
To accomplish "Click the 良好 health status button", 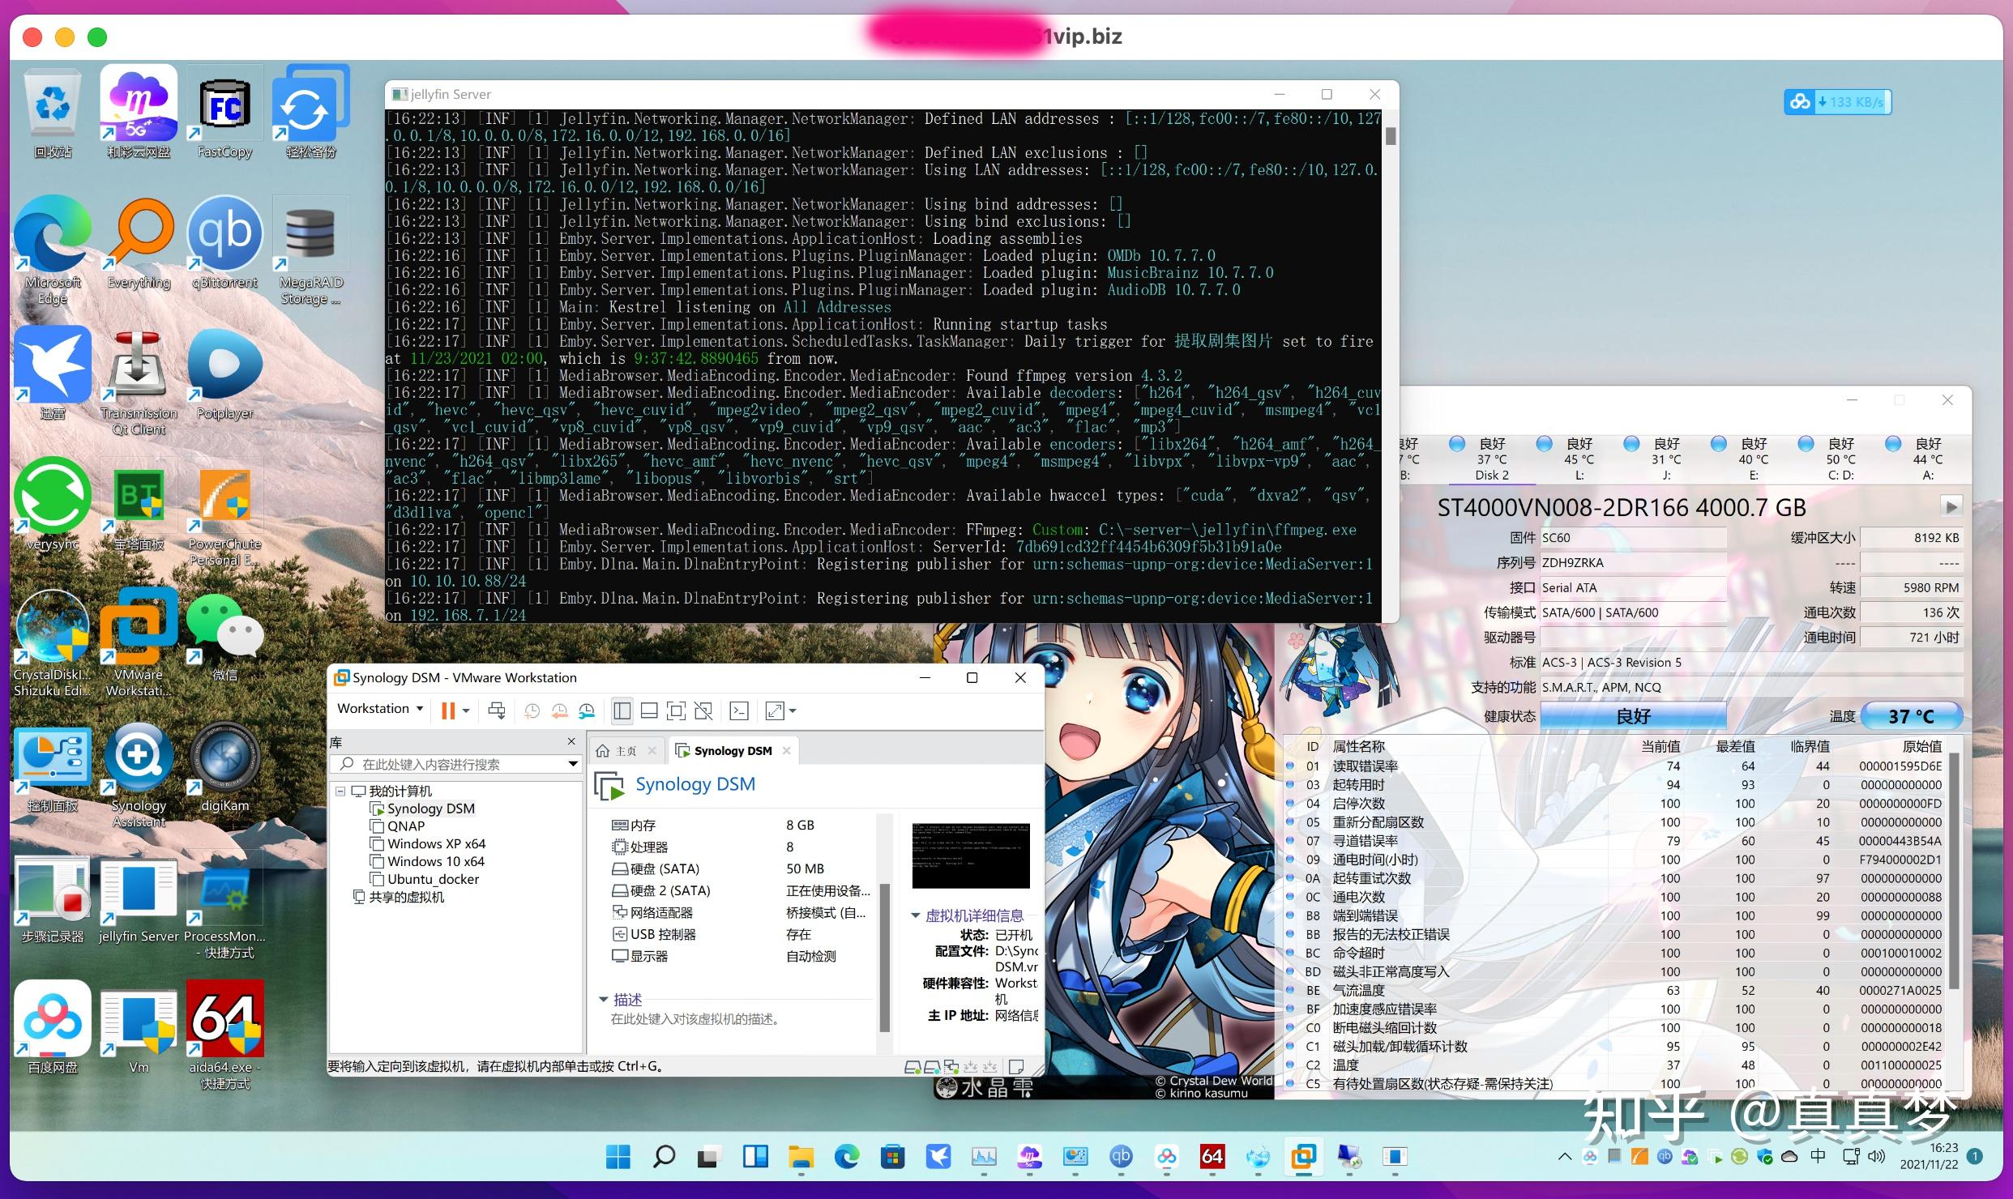I will pyautogui.click(x=1634, y=715).
